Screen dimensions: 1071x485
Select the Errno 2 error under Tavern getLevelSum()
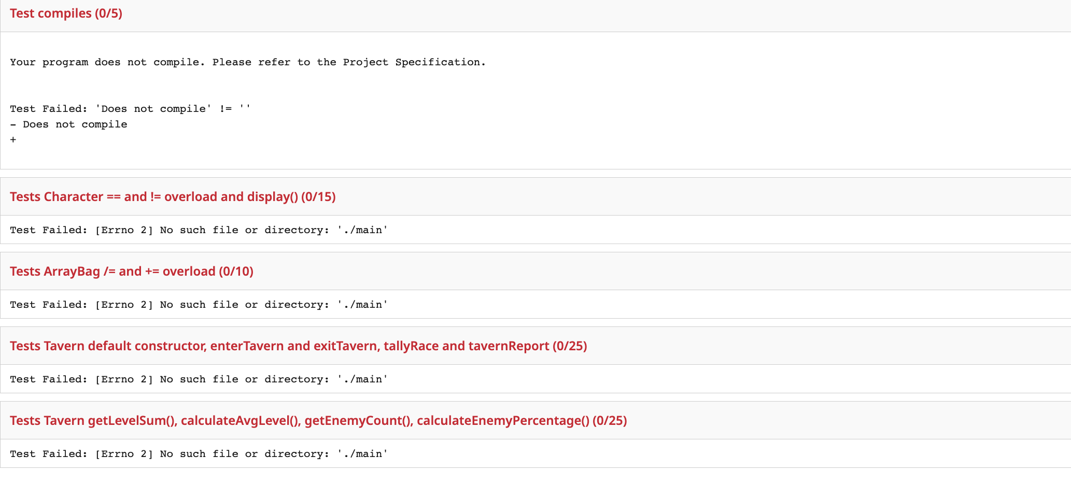click(199, 454)
